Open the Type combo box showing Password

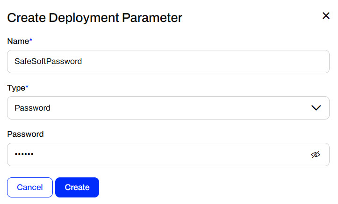click(168, 108)
